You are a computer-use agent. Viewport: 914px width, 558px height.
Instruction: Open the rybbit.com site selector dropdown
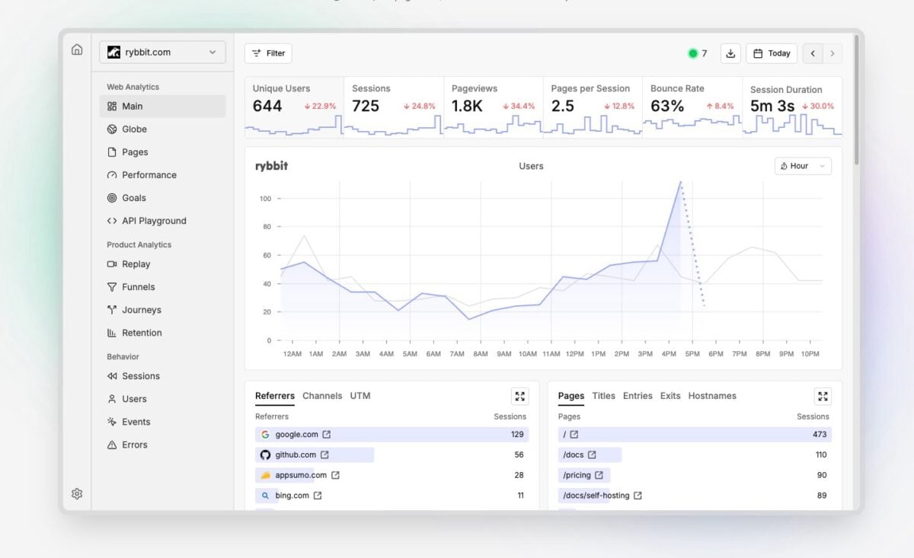[161, 52]
